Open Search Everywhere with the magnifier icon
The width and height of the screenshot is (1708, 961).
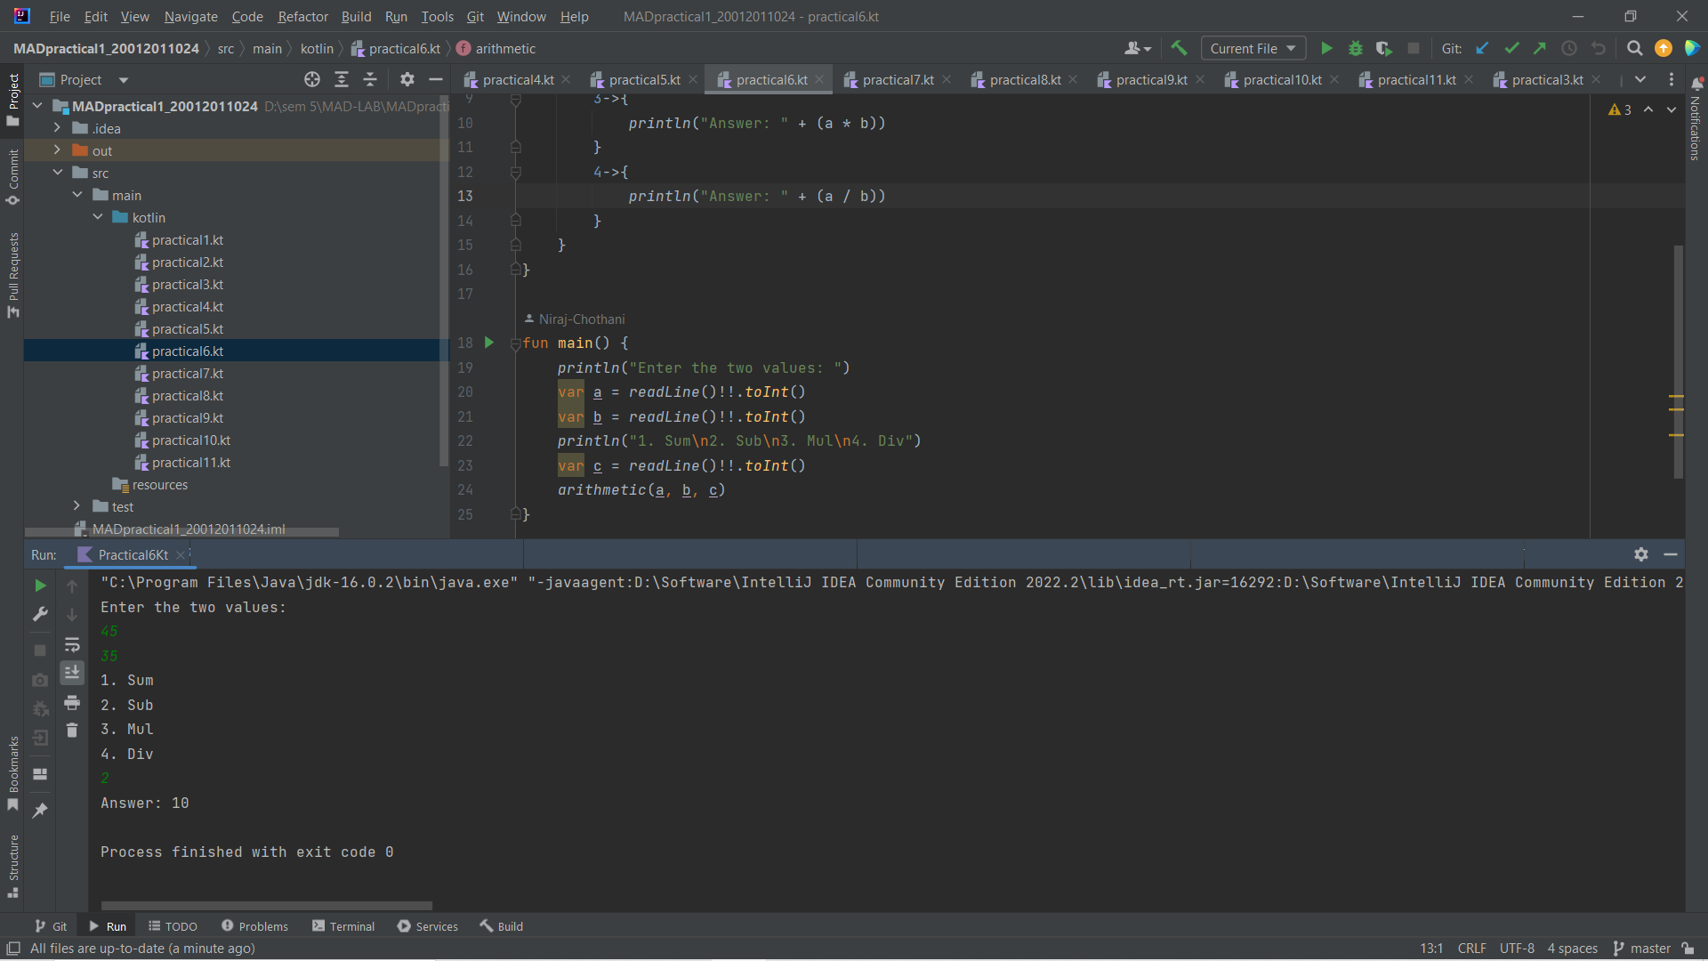tap(1634, 48)
